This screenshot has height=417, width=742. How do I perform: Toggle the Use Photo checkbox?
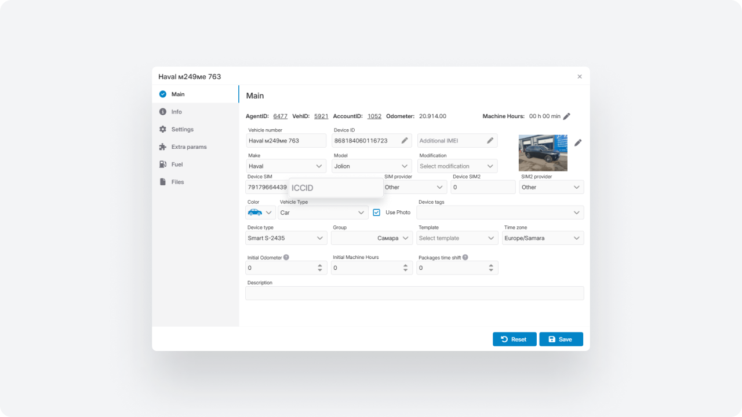pos(377,213)
